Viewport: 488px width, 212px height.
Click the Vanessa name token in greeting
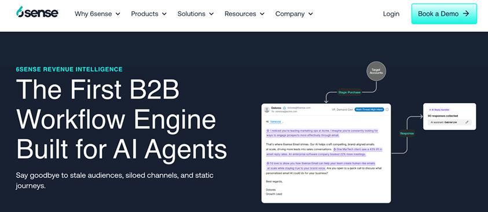pyautogui.click(x=276, y=122)
